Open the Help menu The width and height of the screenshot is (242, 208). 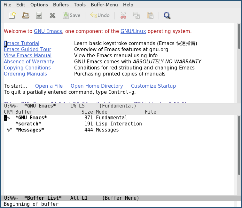coord(128,5)
